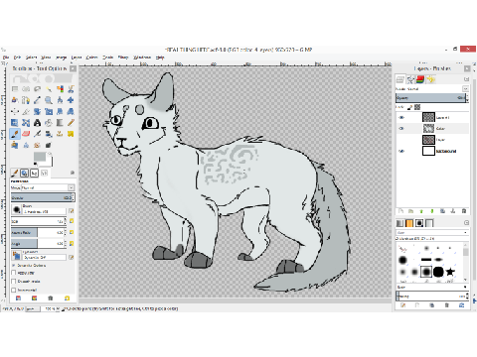Click the new layer icon in Layers panel
Screen dimensions: 477x357
click(x=400, y=211)
